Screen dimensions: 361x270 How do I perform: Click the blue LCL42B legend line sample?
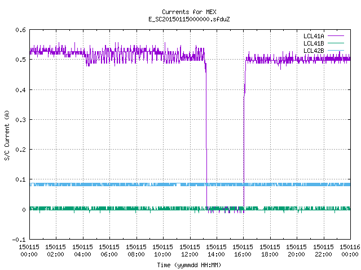pos(336,50)
